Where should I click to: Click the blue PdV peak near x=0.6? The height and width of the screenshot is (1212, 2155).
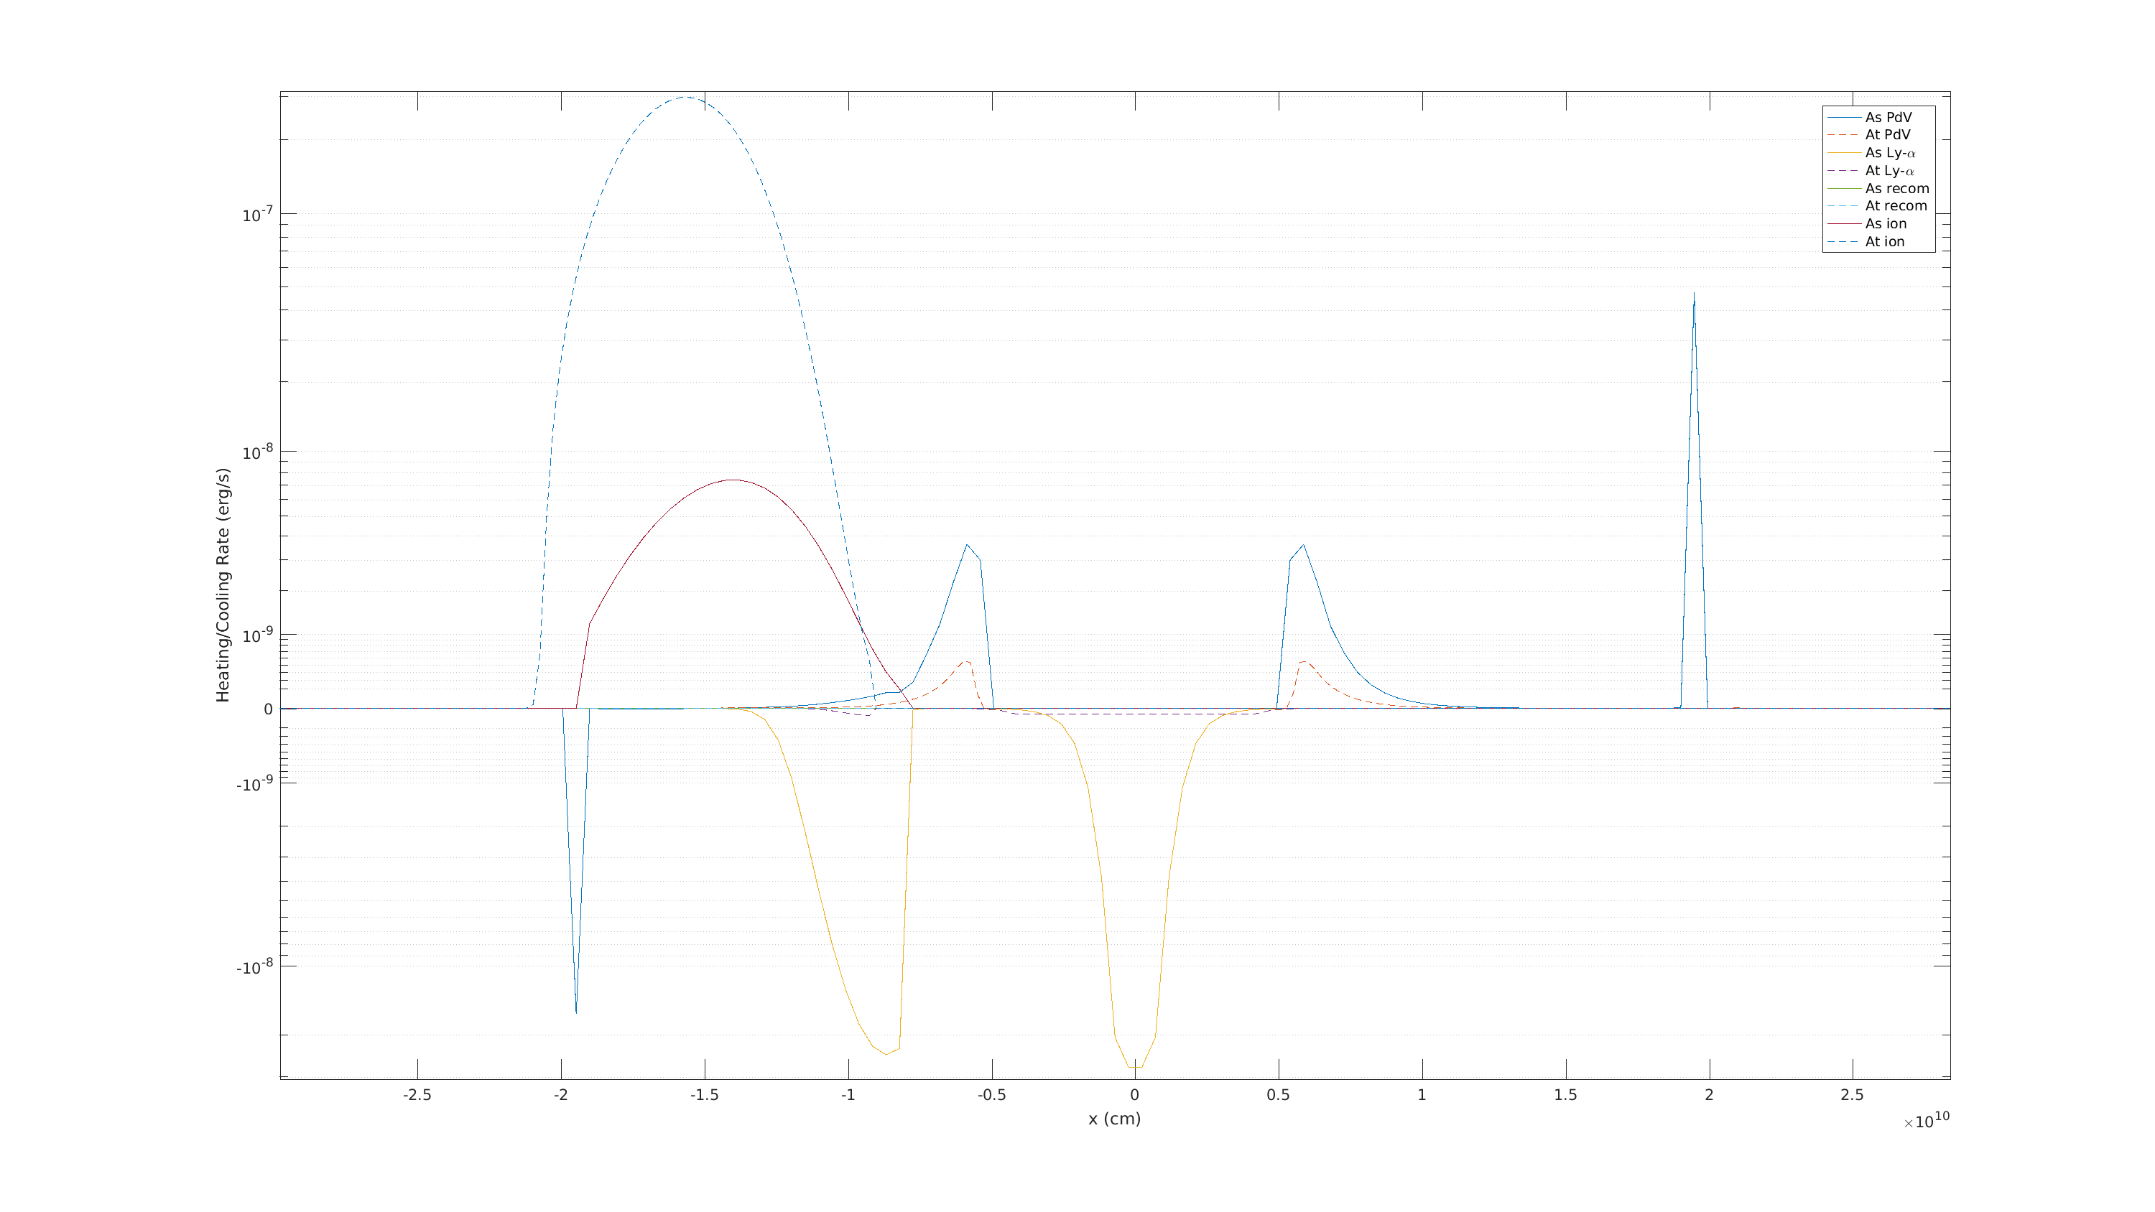coord(1303,546)
